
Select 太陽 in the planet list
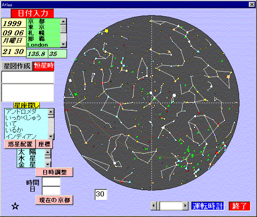[31, 152]
